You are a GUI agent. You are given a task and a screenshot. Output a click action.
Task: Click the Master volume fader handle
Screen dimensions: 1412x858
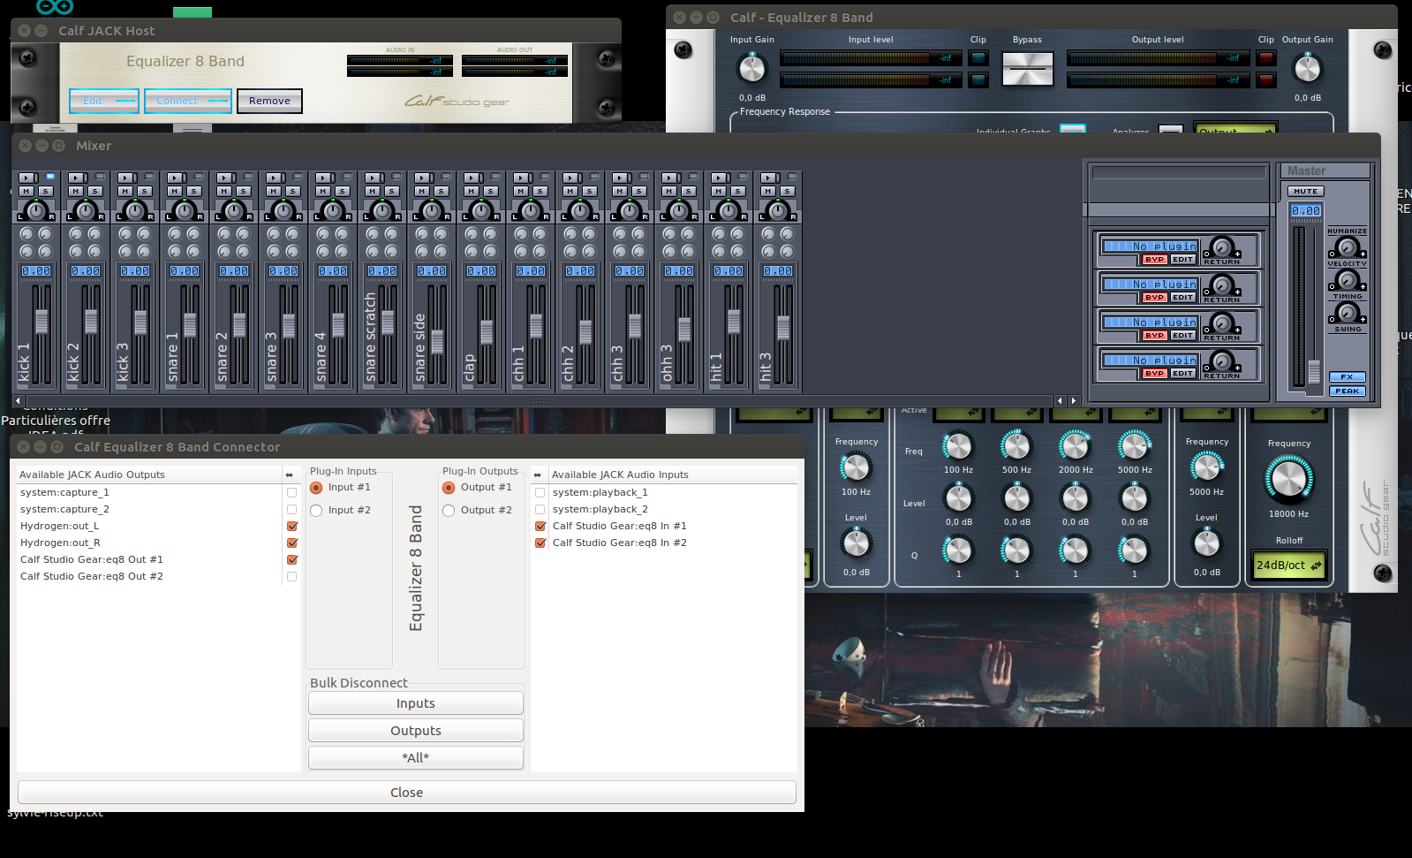click(1314, 370)
